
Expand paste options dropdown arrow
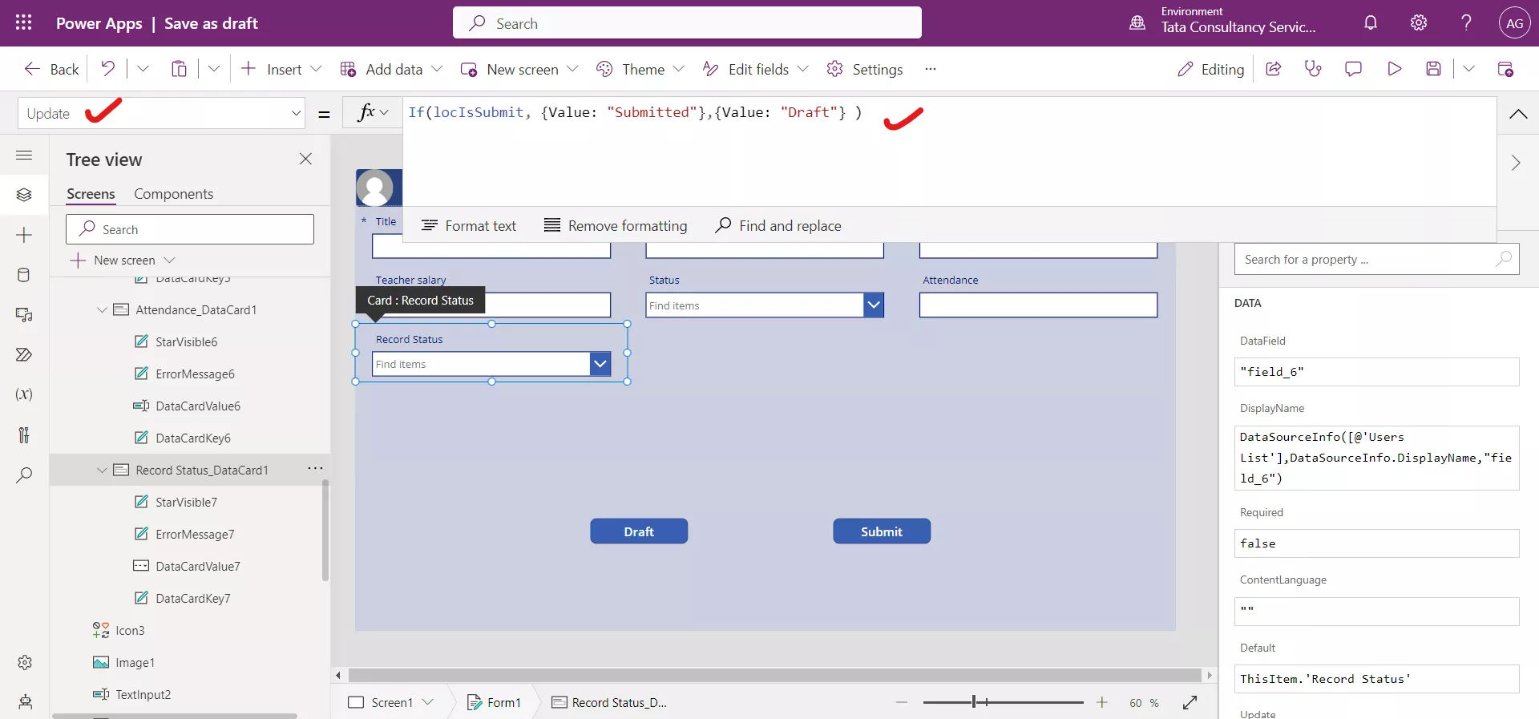[214, 69]
